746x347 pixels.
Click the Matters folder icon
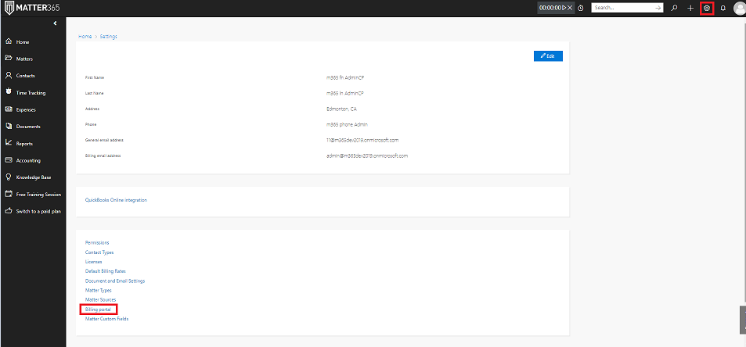point(8,59)
